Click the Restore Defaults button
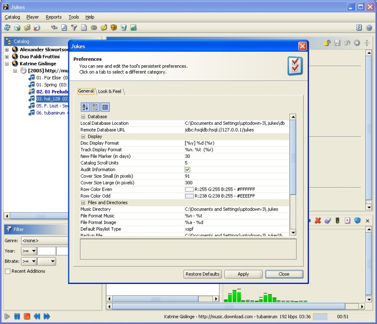Viewport: 377px width, 324px height. 202,274
